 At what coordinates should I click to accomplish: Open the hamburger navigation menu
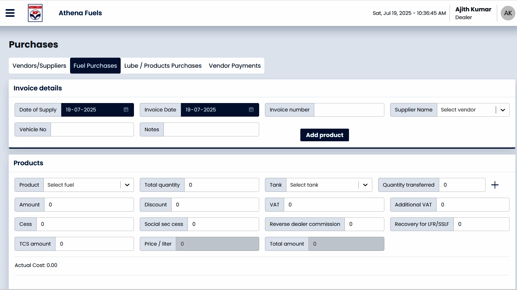coord(10,13)
